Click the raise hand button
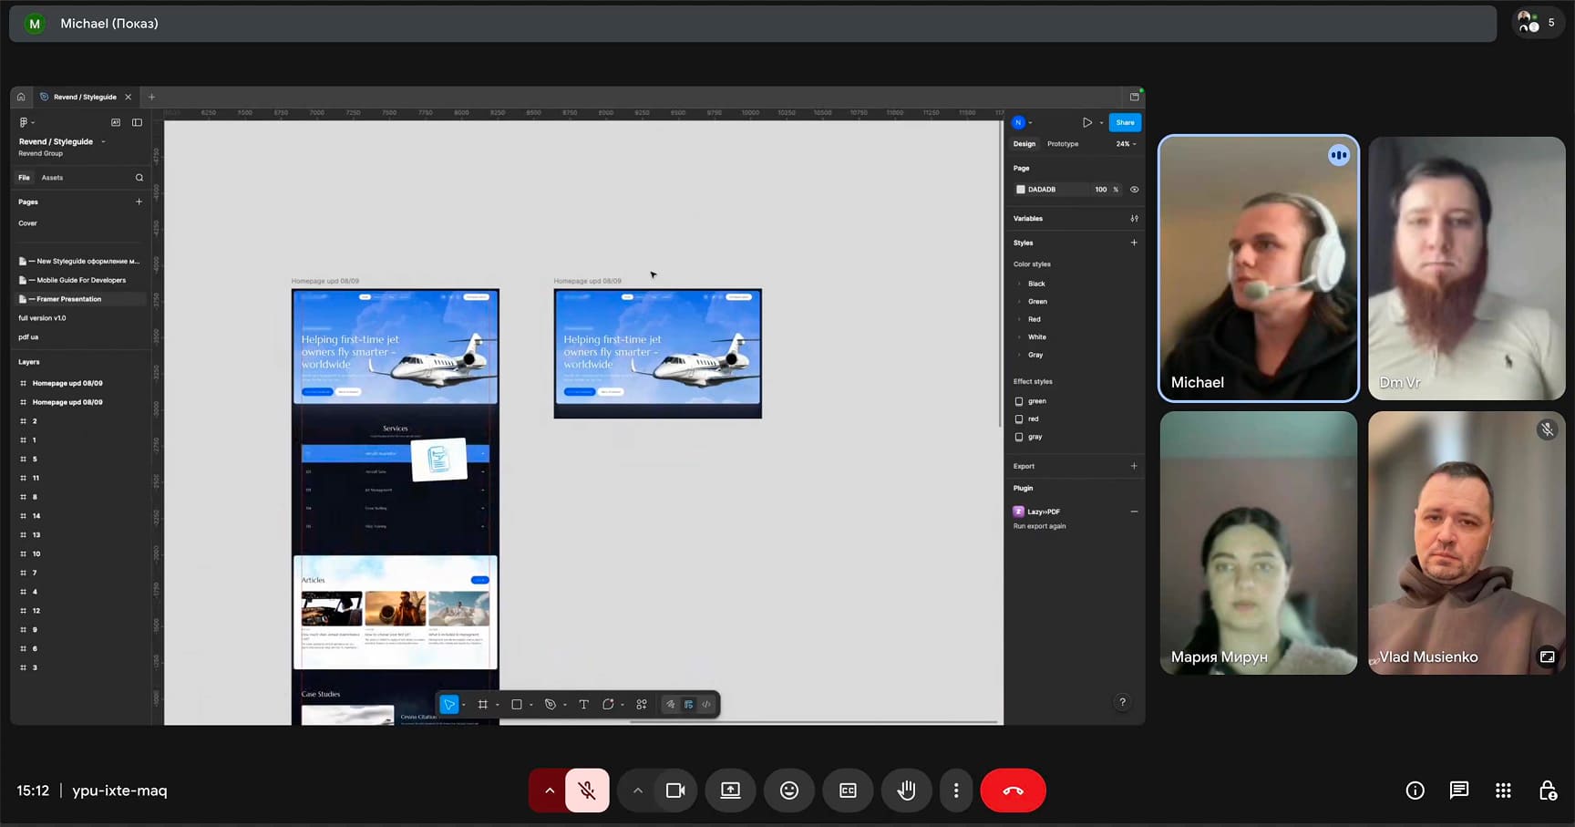The width and height of the screenshot is (1575, 827). click(x=906, y=791)
